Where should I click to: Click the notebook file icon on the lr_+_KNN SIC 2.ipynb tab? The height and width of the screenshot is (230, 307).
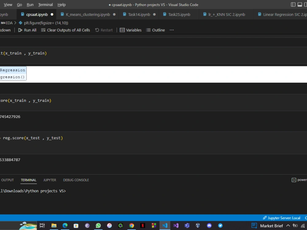tap(205, 14)
